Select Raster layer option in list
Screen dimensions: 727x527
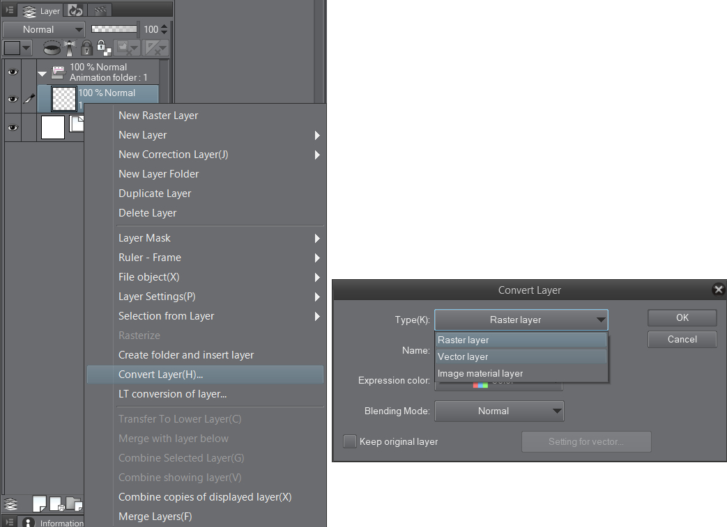521,340
